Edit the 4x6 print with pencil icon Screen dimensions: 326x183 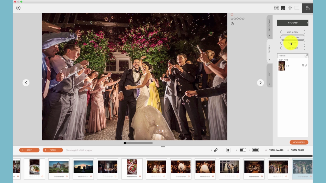tap(306, 65)
